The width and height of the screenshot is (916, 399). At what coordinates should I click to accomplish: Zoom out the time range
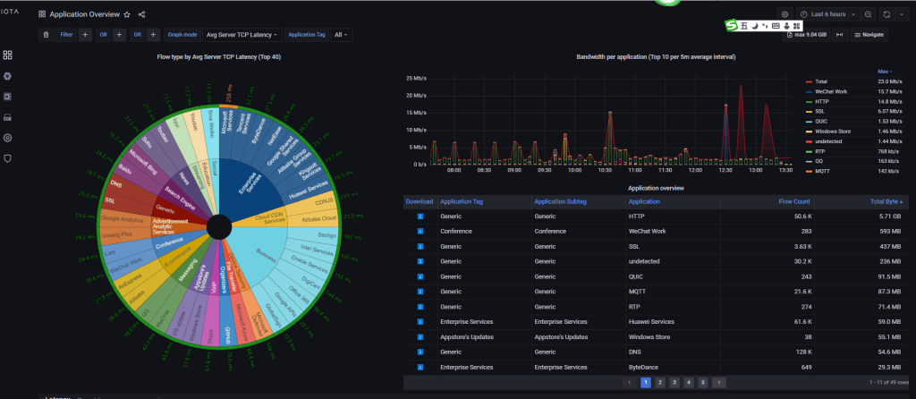point(868,15)
